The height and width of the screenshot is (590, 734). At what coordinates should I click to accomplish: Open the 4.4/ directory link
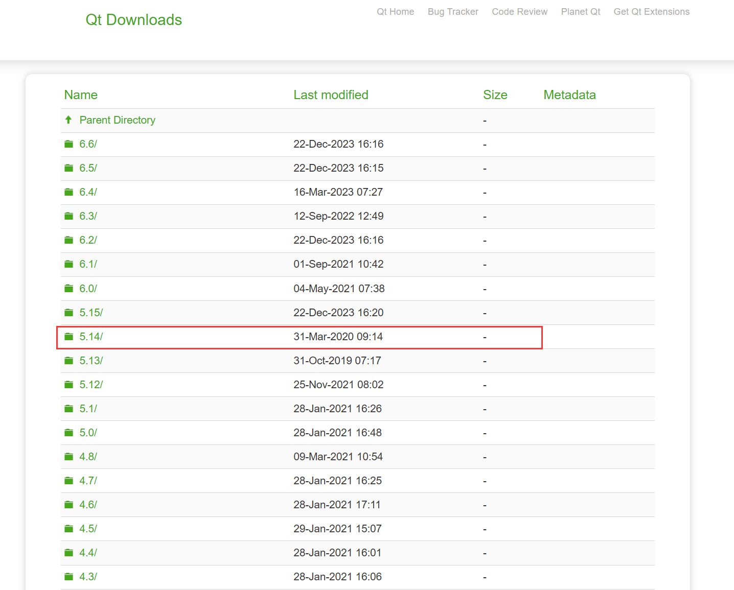point(88,553)
